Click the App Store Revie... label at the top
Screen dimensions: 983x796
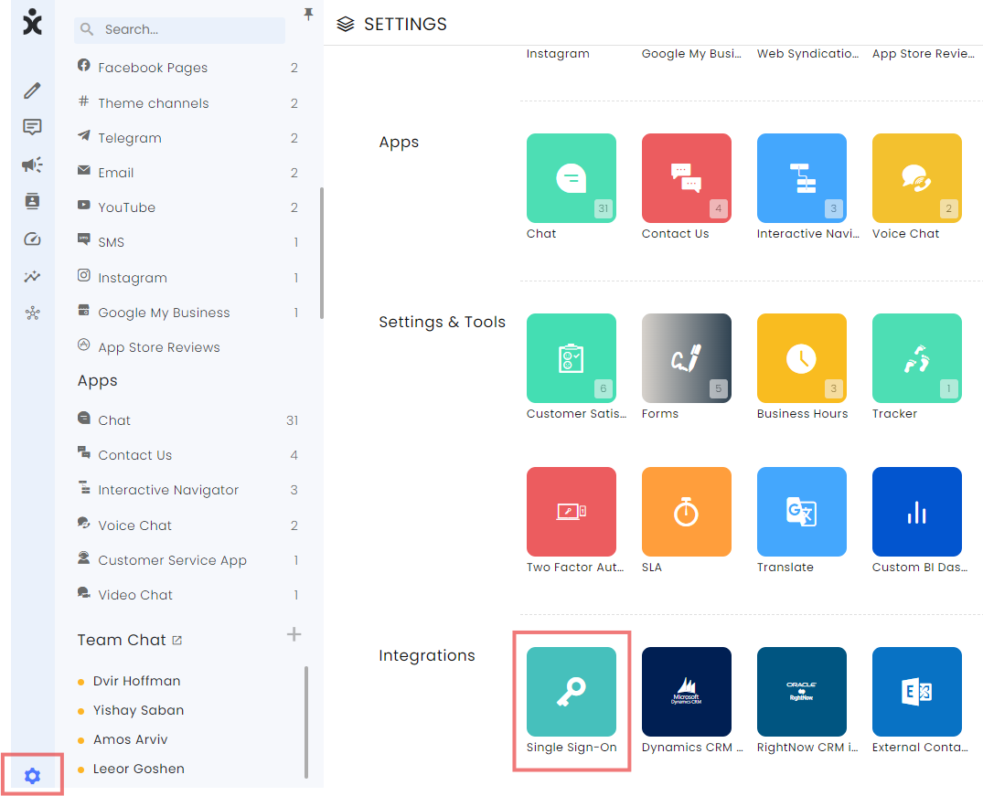coord(923,53)
